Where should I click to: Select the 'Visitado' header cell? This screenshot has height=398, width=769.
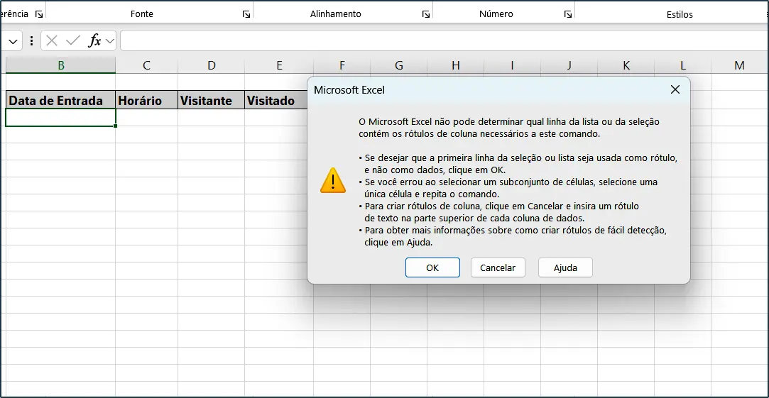pyautogui.click(x=276, y=100)
